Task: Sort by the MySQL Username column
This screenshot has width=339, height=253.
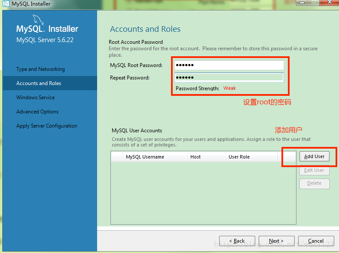Action: tap(155, 157)
